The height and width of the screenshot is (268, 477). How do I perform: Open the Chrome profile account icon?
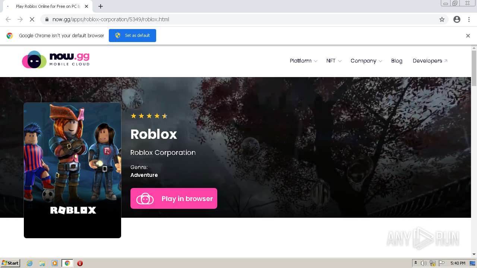pyautogui.click(x=457, y=19)
